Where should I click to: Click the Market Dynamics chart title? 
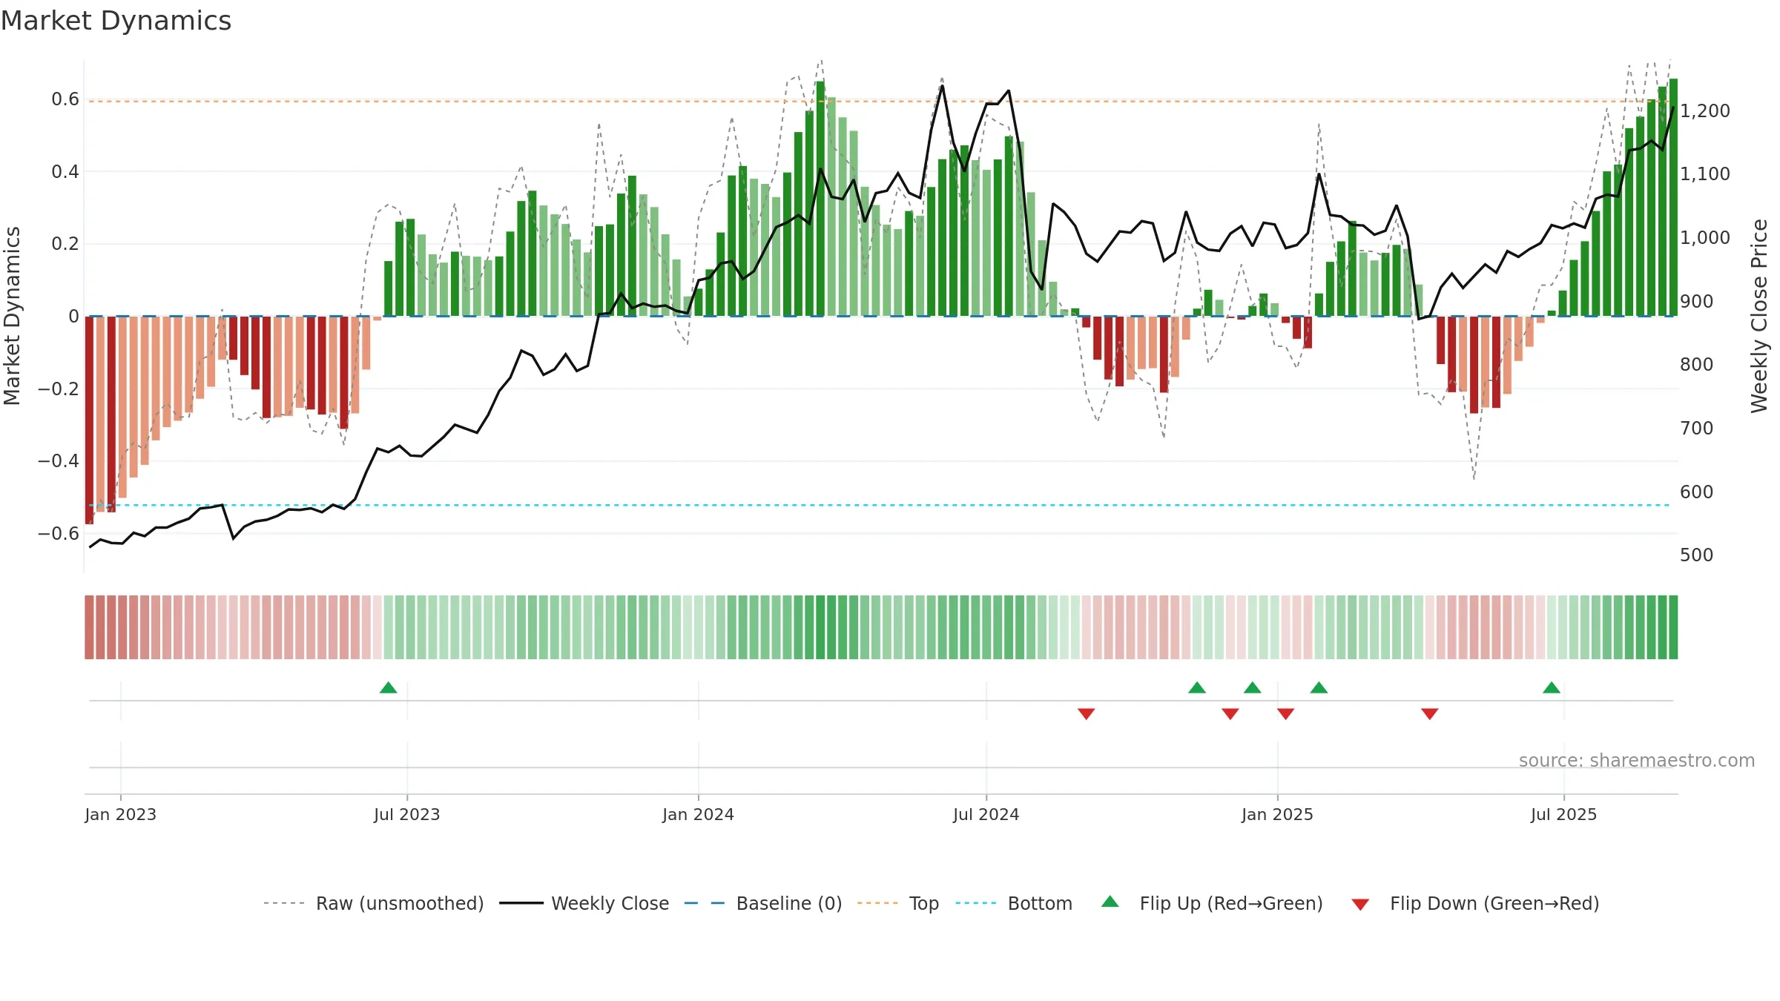[x=116, y=21]
